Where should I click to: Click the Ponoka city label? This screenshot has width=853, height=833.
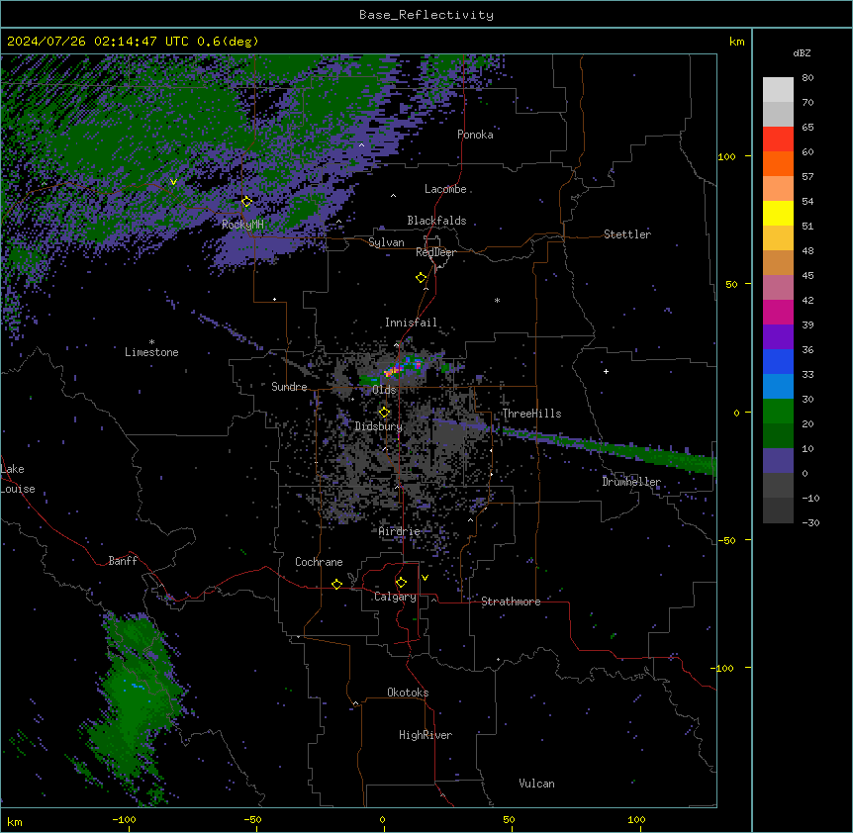tap(475, 135)
